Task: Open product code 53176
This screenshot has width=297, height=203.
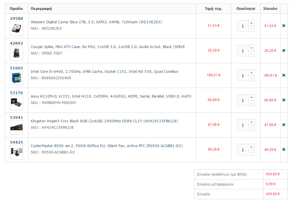Action: coord(16,93)
